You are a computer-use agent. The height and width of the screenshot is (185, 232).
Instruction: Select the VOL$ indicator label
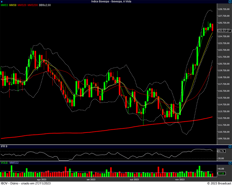(x=4, y=163)
